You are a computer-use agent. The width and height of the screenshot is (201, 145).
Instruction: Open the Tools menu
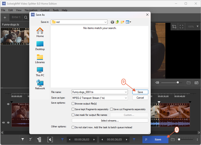click(x=56, y=10)
